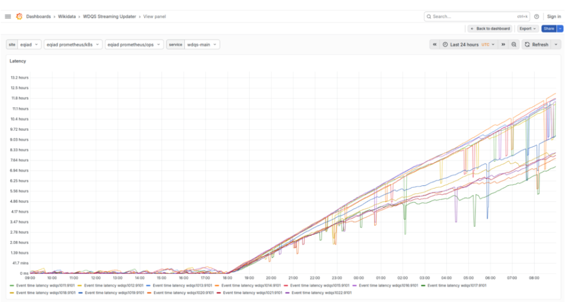Open the help question-mark icon

coord(536,17)
